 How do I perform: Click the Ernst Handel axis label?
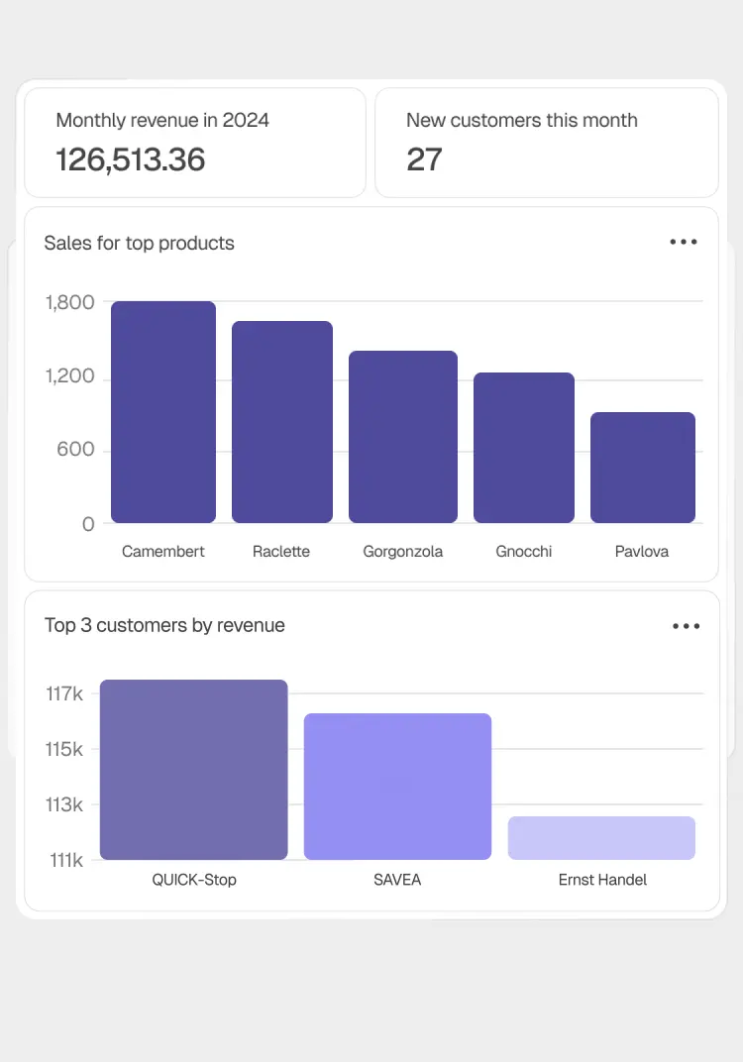coord(602,880)
